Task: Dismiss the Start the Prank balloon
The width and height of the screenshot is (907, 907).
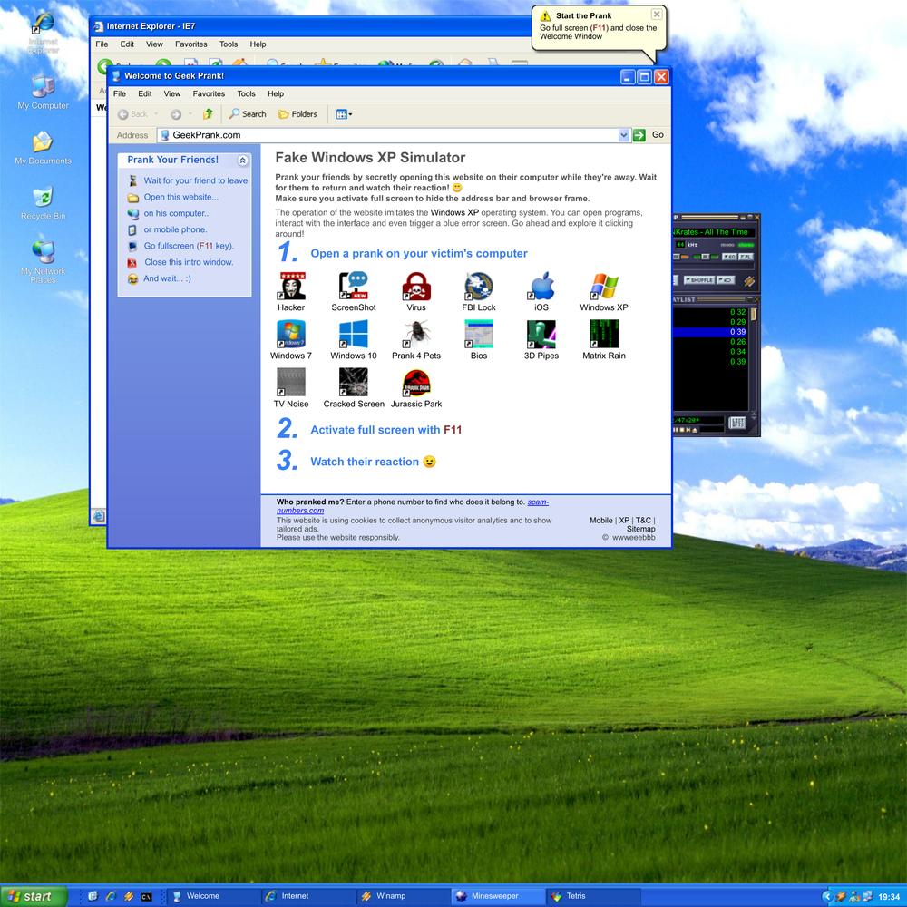Action: coord(657,14)
